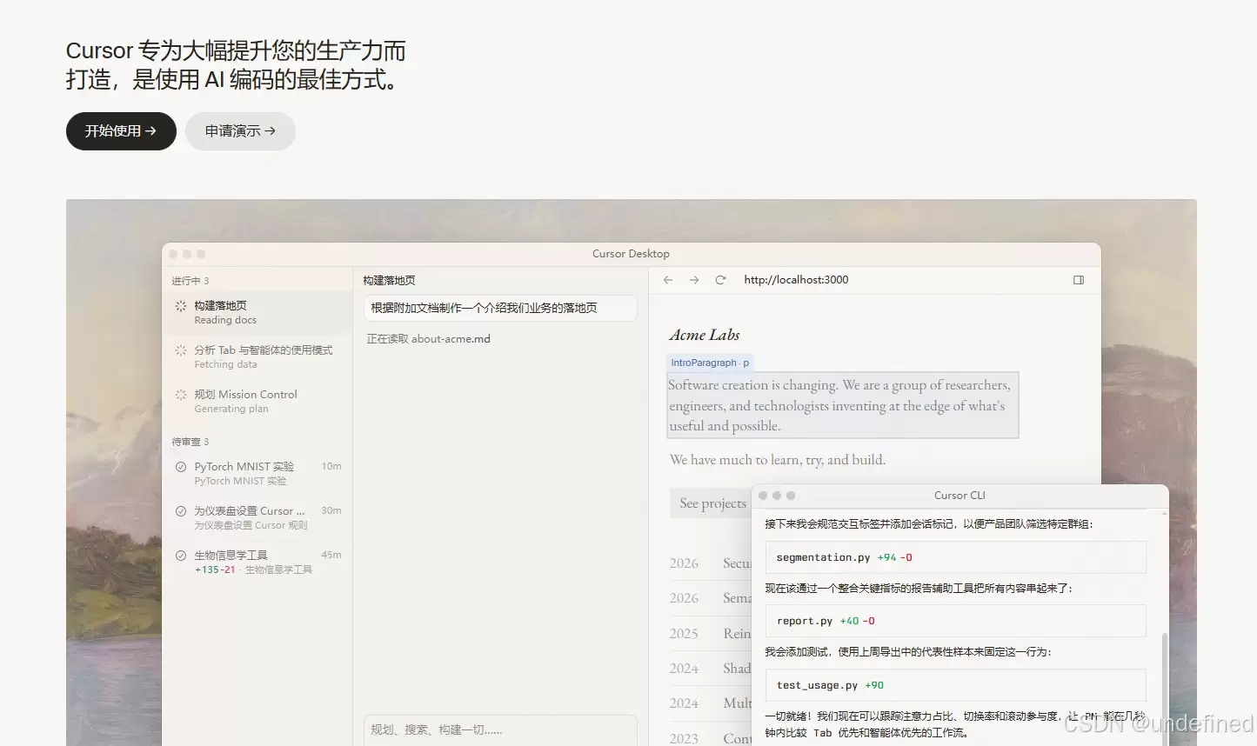Click the 10m timestamp on PyTorch item
The image size is (1257, 746).
pyautogui.click(x=331, y=467)
